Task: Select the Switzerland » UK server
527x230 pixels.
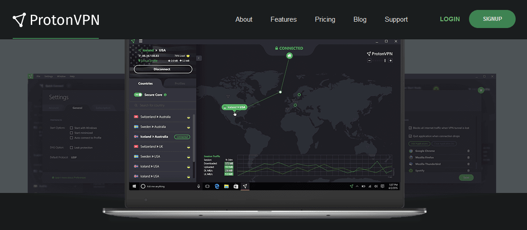Action: pos(162,146)
